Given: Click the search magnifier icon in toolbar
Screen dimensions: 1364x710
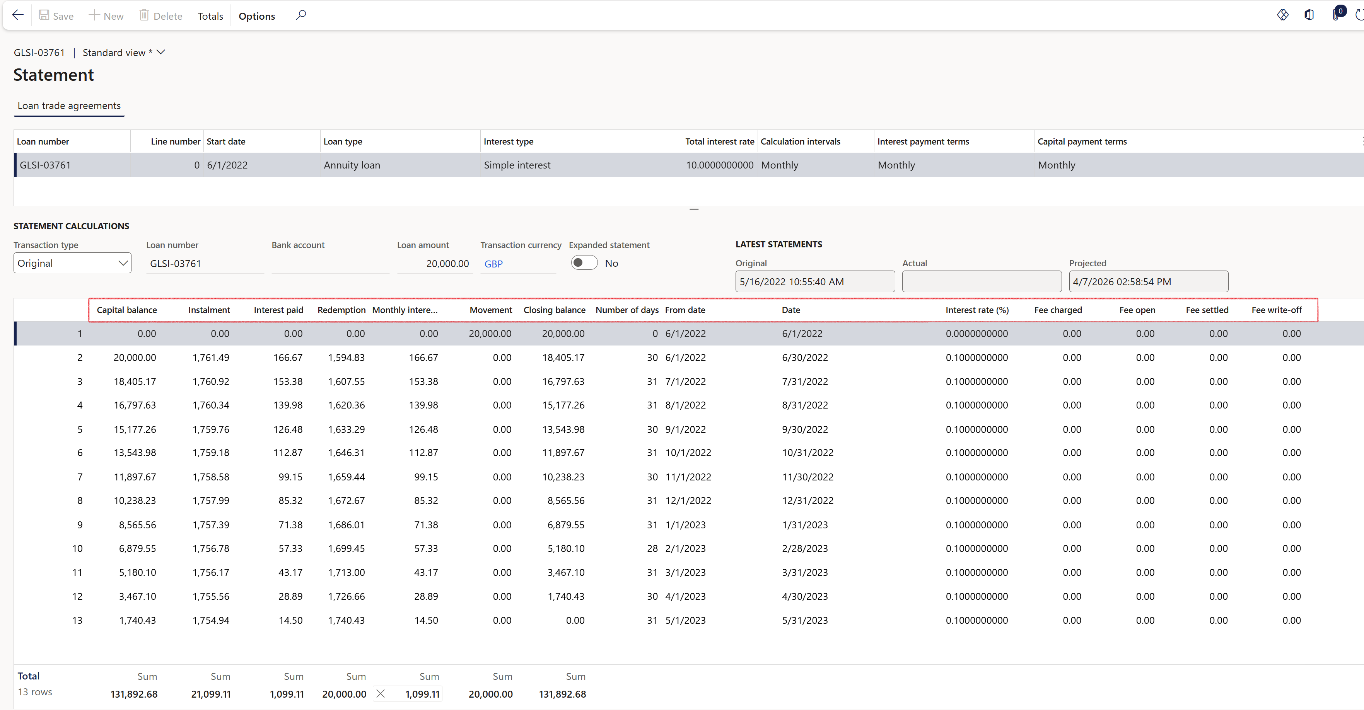Looking at the screenshot, I should pyautogui.click(x=301, y=15).
